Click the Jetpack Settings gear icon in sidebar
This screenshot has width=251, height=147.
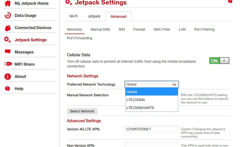pos(8,40)
